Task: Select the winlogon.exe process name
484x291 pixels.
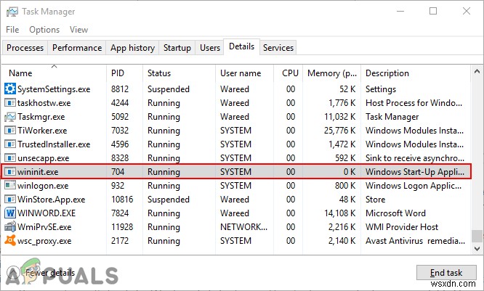Action: 43,186
